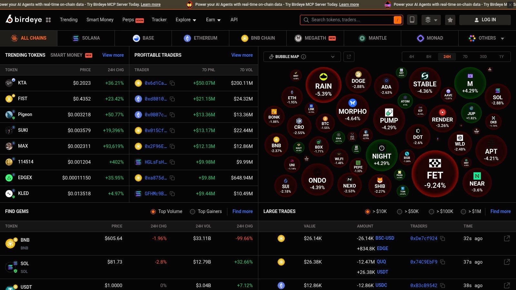This screenshot has width=516, height=290.
Task: Click the Log In button
Action: 485,20
